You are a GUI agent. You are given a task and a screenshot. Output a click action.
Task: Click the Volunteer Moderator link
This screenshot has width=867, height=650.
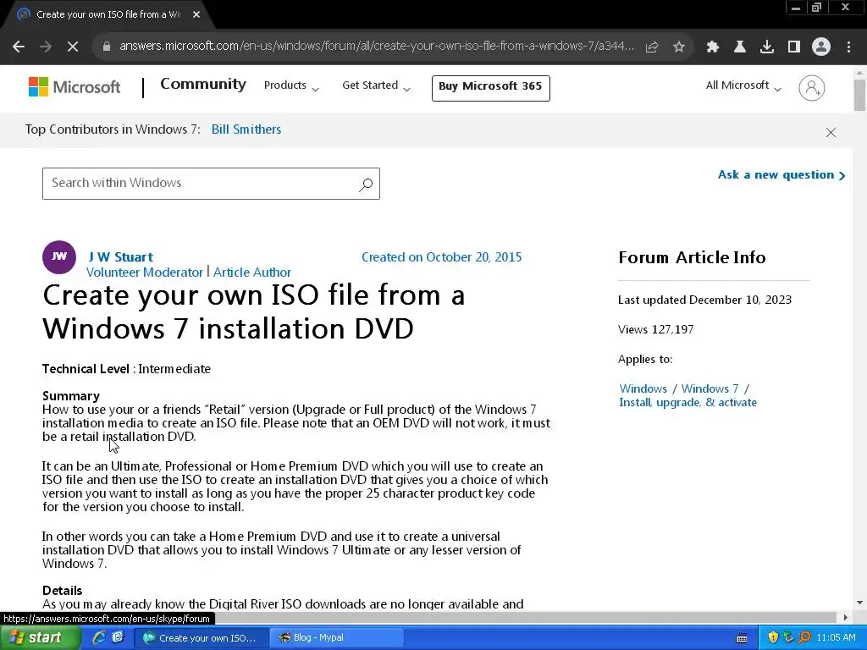[x=144, y=273]
